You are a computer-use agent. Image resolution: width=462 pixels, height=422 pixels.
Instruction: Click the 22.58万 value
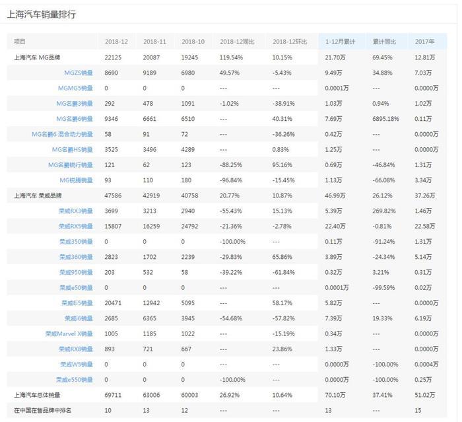pos(424,226)
